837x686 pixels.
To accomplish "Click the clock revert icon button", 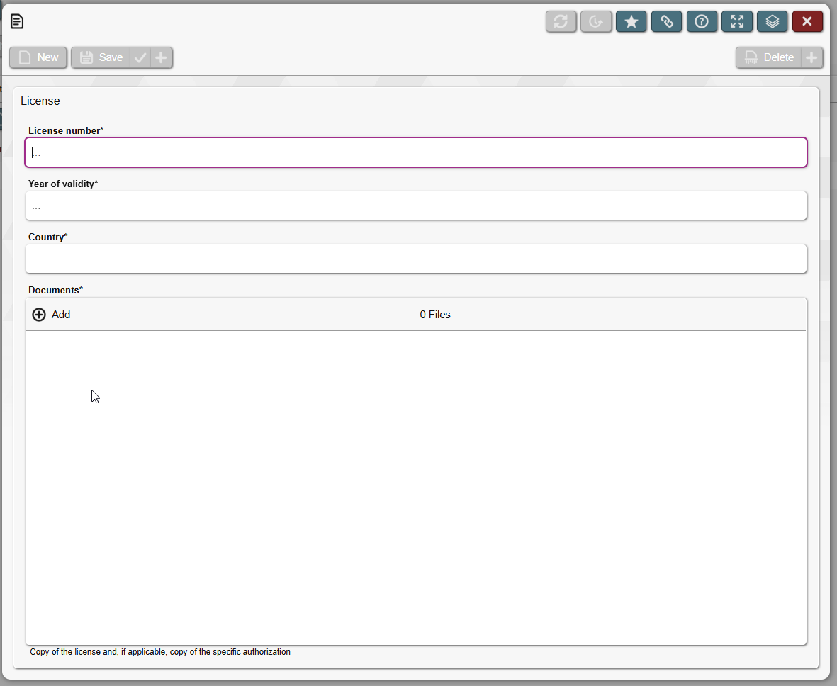I will point(595,22).
